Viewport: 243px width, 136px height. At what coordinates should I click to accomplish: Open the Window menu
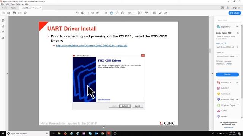click(x=20, y=4)
